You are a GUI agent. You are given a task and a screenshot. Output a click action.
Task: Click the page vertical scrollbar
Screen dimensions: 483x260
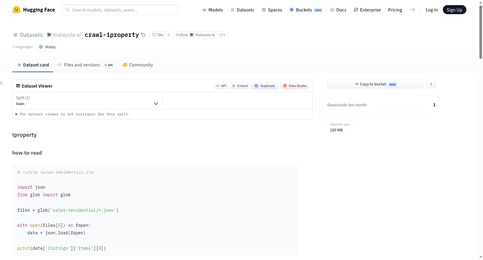pyautogui.click(x=481, y=32)
